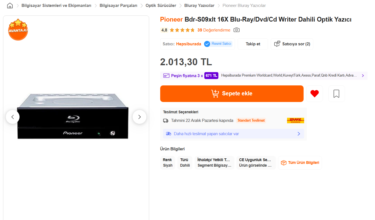Screen dimensions: 375x220
Task: Show the previous product image
Action: click(13, 117)
